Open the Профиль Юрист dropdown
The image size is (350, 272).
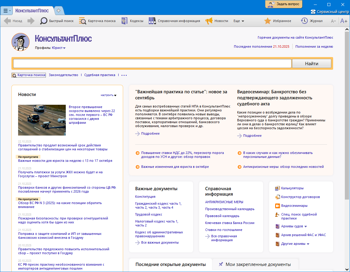coord(59,48)
